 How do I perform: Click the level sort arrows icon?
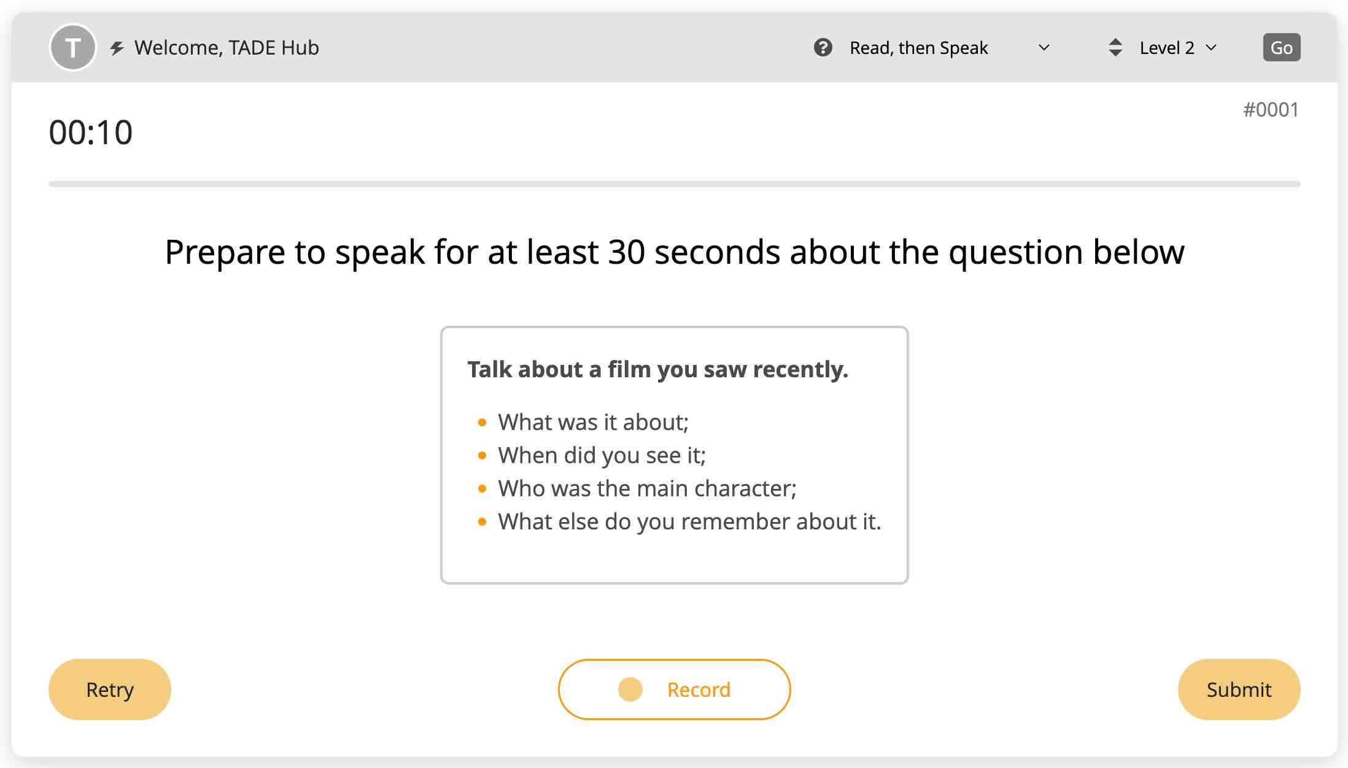click(1115, 47)
